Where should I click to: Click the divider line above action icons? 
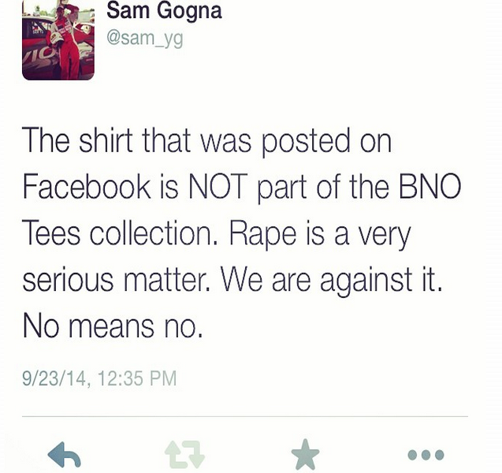(245, 417)
